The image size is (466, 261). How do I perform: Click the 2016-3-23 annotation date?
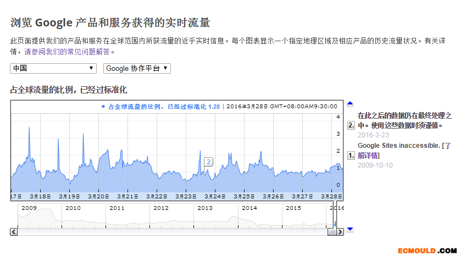[373, 135]
